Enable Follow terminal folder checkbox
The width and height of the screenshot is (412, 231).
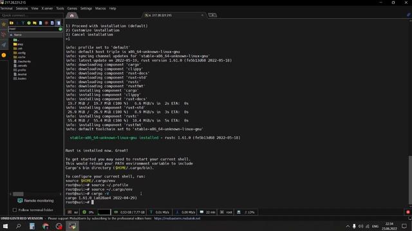15,210
